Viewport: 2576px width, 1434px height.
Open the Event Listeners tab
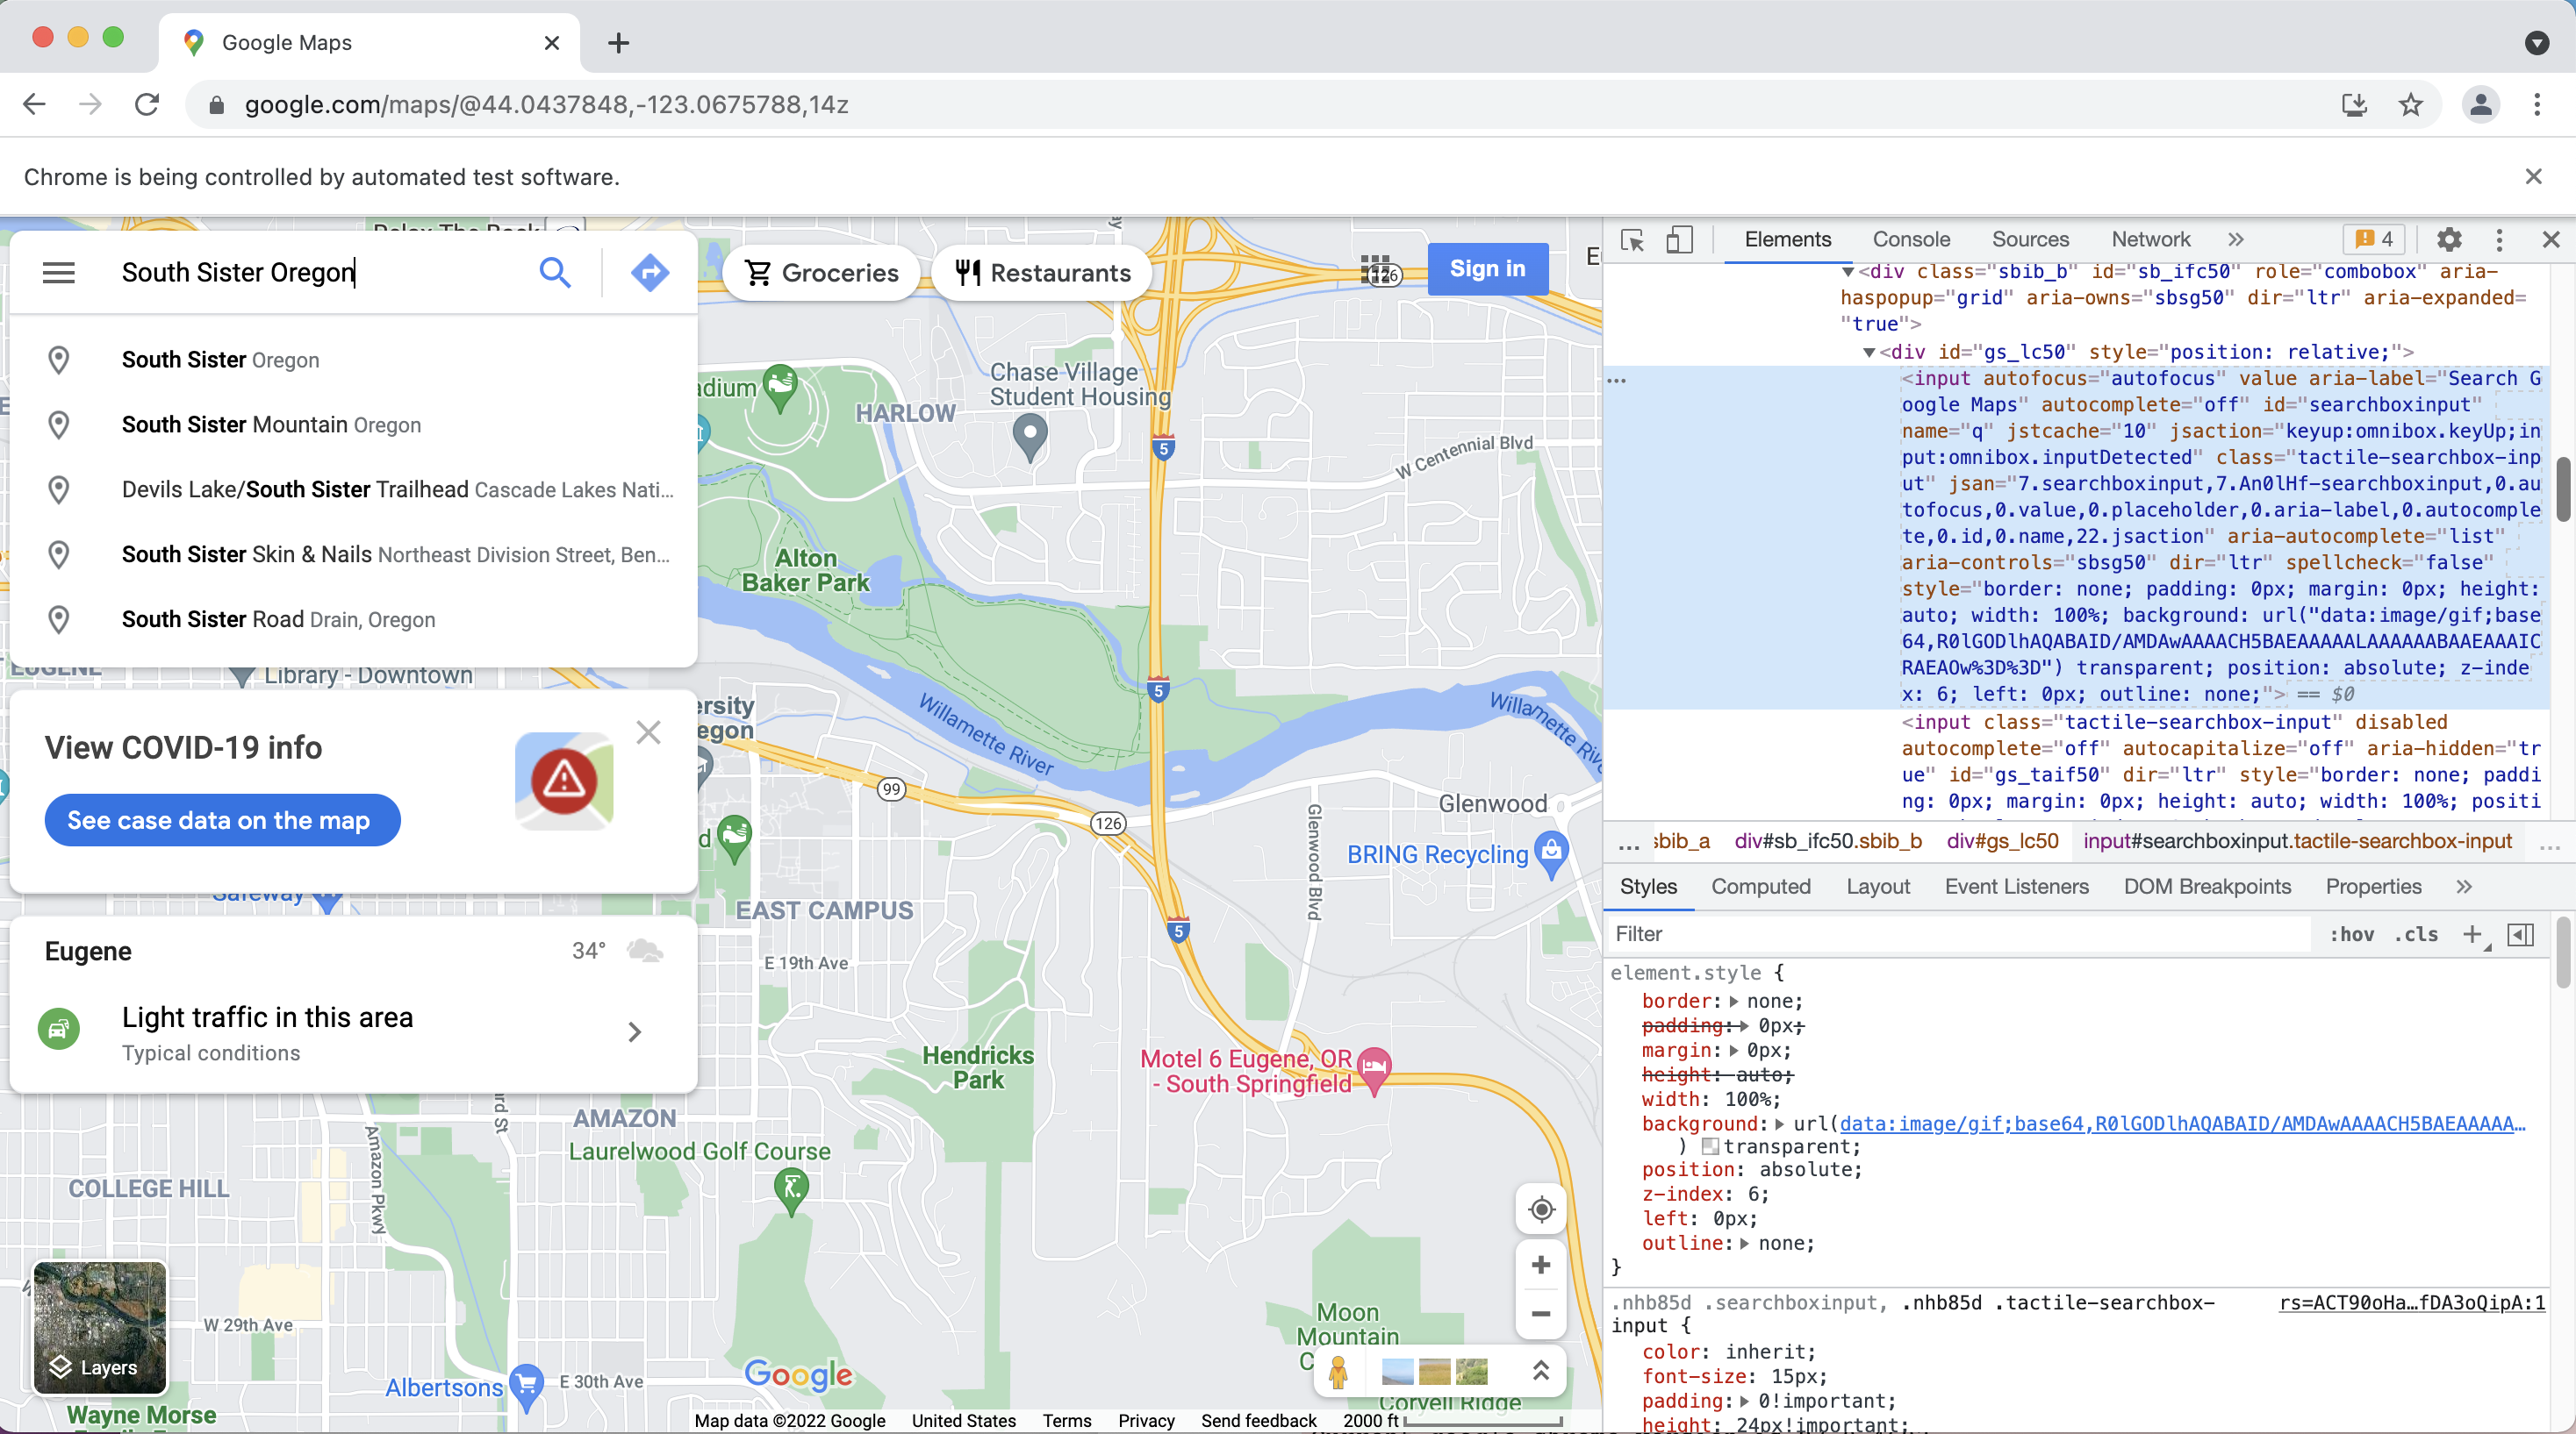(x=2016, y=887)
